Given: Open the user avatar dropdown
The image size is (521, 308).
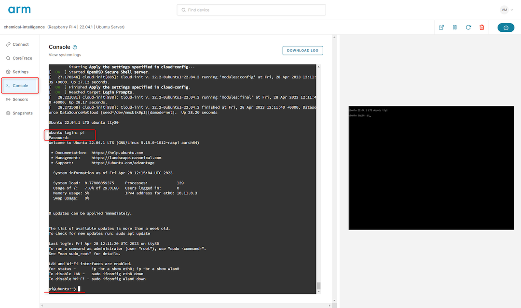Looking at the screenshot, I should (x=505, y=9).
